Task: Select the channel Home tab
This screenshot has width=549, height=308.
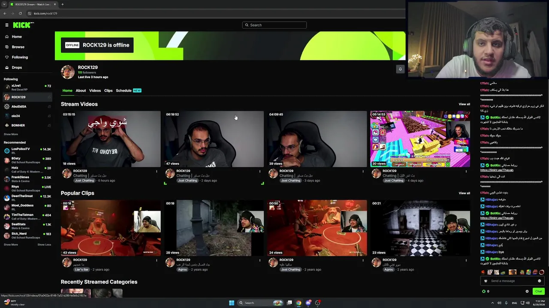Action: tap(67, 91)
